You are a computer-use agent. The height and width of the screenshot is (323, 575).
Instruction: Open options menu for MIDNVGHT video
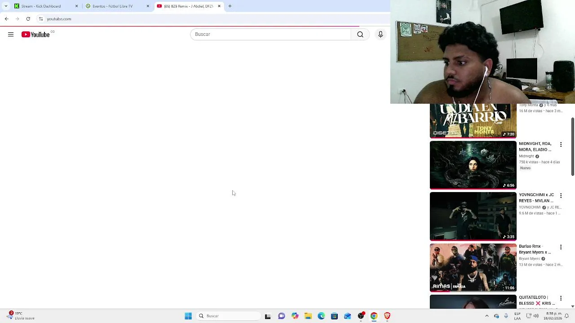[561, 144]
